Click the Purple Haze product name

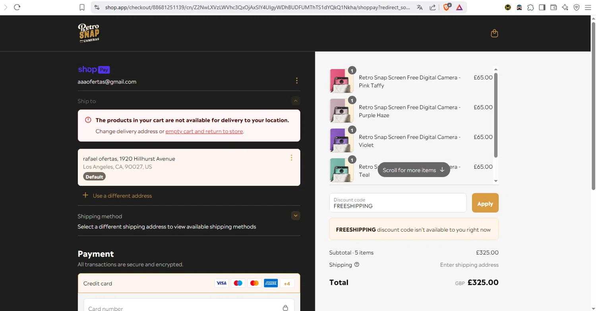[410, 111]
